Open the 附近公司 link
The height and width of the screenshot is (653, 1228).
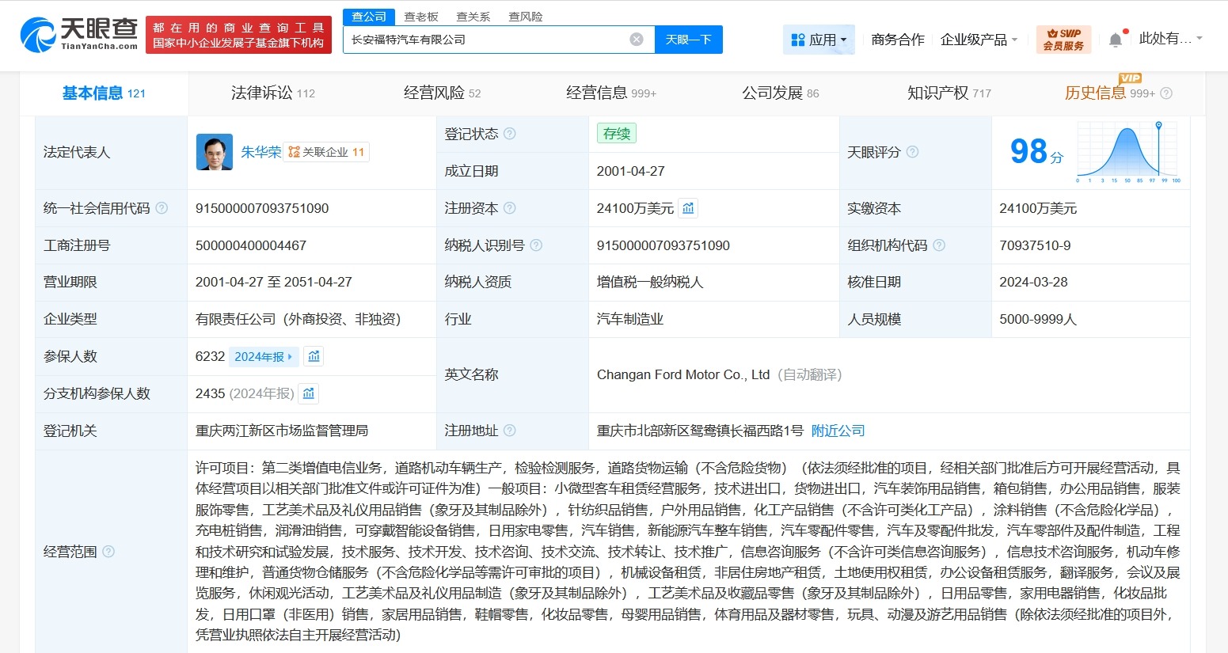[838, 430]
